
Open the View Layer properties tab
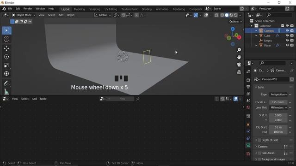248,94
